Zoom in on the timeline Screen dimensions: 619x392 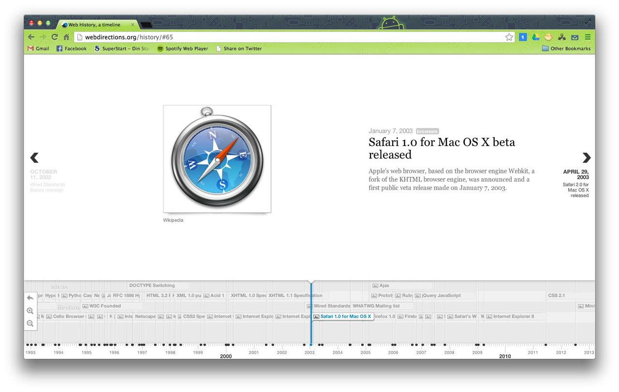[x=30, y=311]
